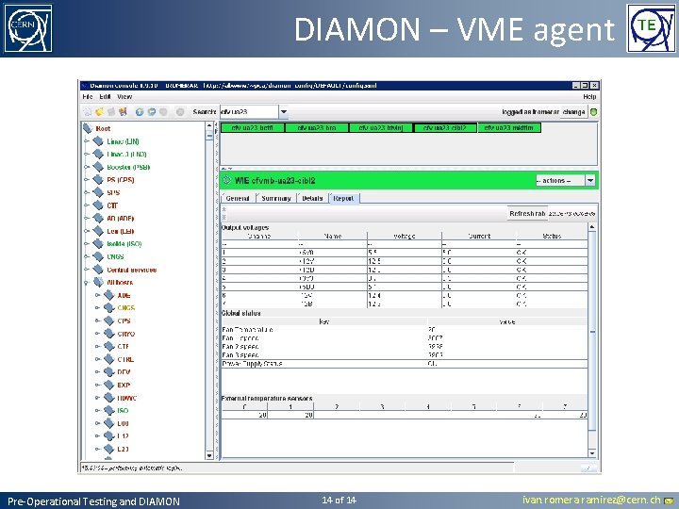Switch to the Summary tab
Viewport: 679px width, 509px height.
[275, 198]
